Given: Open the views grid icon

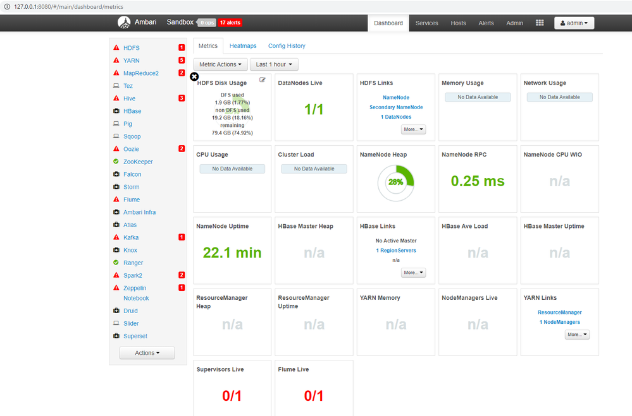Looking at the screenshot, I should tap(540, 23).
